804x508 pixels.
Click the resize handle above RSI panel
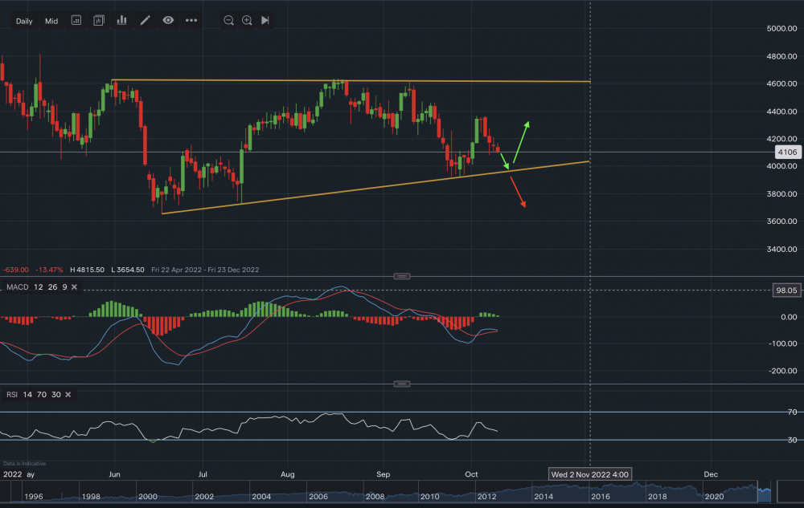tap(402, 384)
